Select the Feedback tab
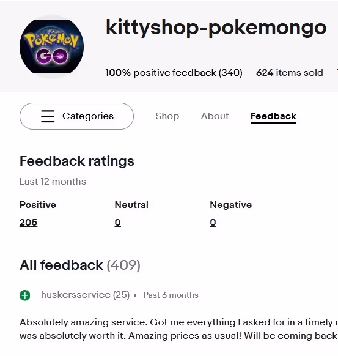This screenshot has width=338, height=356. [x=273, y=116]
